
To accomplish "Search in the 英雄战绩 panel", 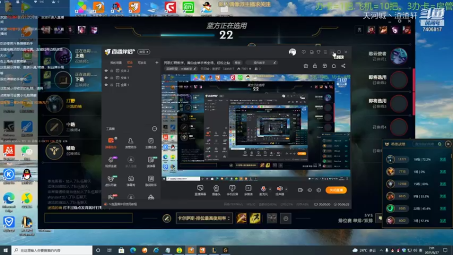I will [x=428, y=144].
